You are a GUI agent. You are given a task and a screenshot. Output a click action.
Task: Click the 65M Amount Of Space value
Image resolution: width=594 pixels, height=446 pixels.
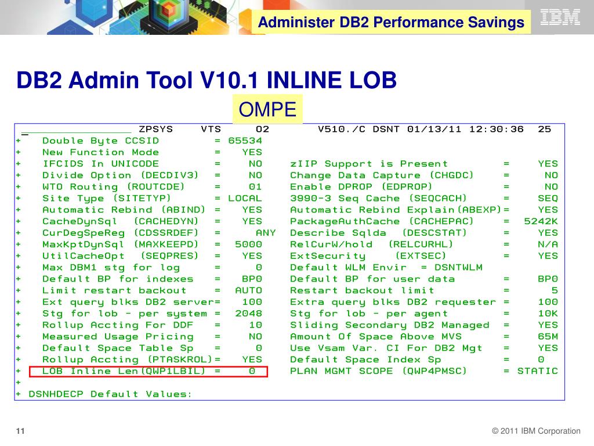[548, 336]
